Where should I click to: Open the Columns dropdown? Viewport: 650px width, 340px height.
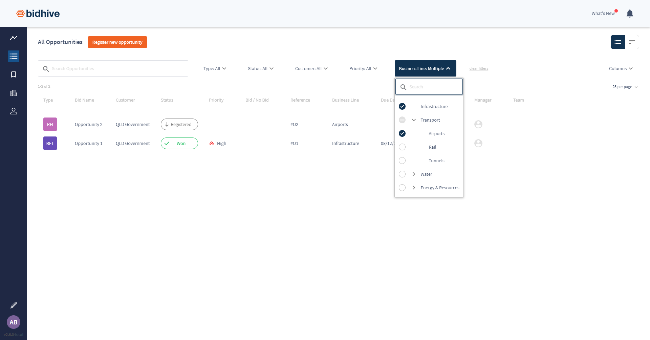(621, 68)
